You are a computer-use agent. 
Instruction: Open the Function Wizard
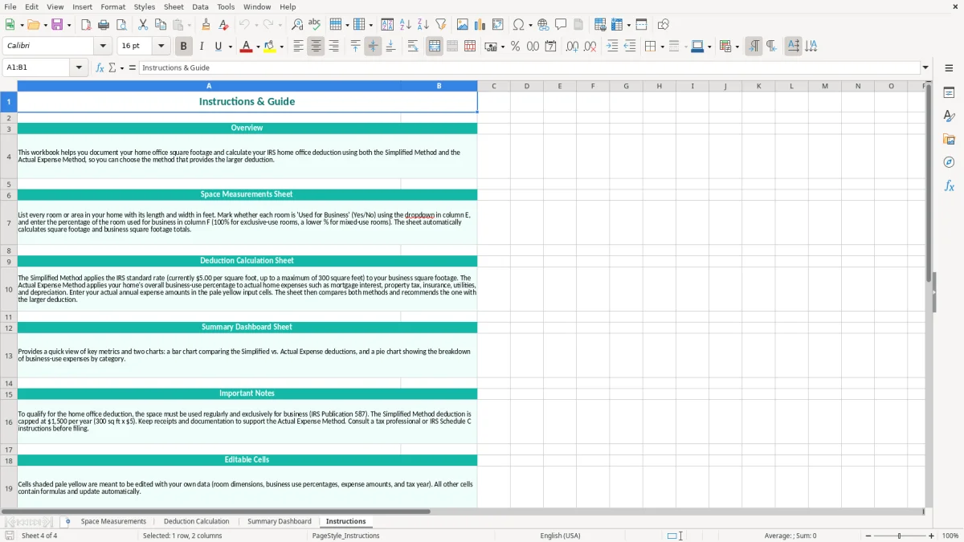[x=100, y=68]
